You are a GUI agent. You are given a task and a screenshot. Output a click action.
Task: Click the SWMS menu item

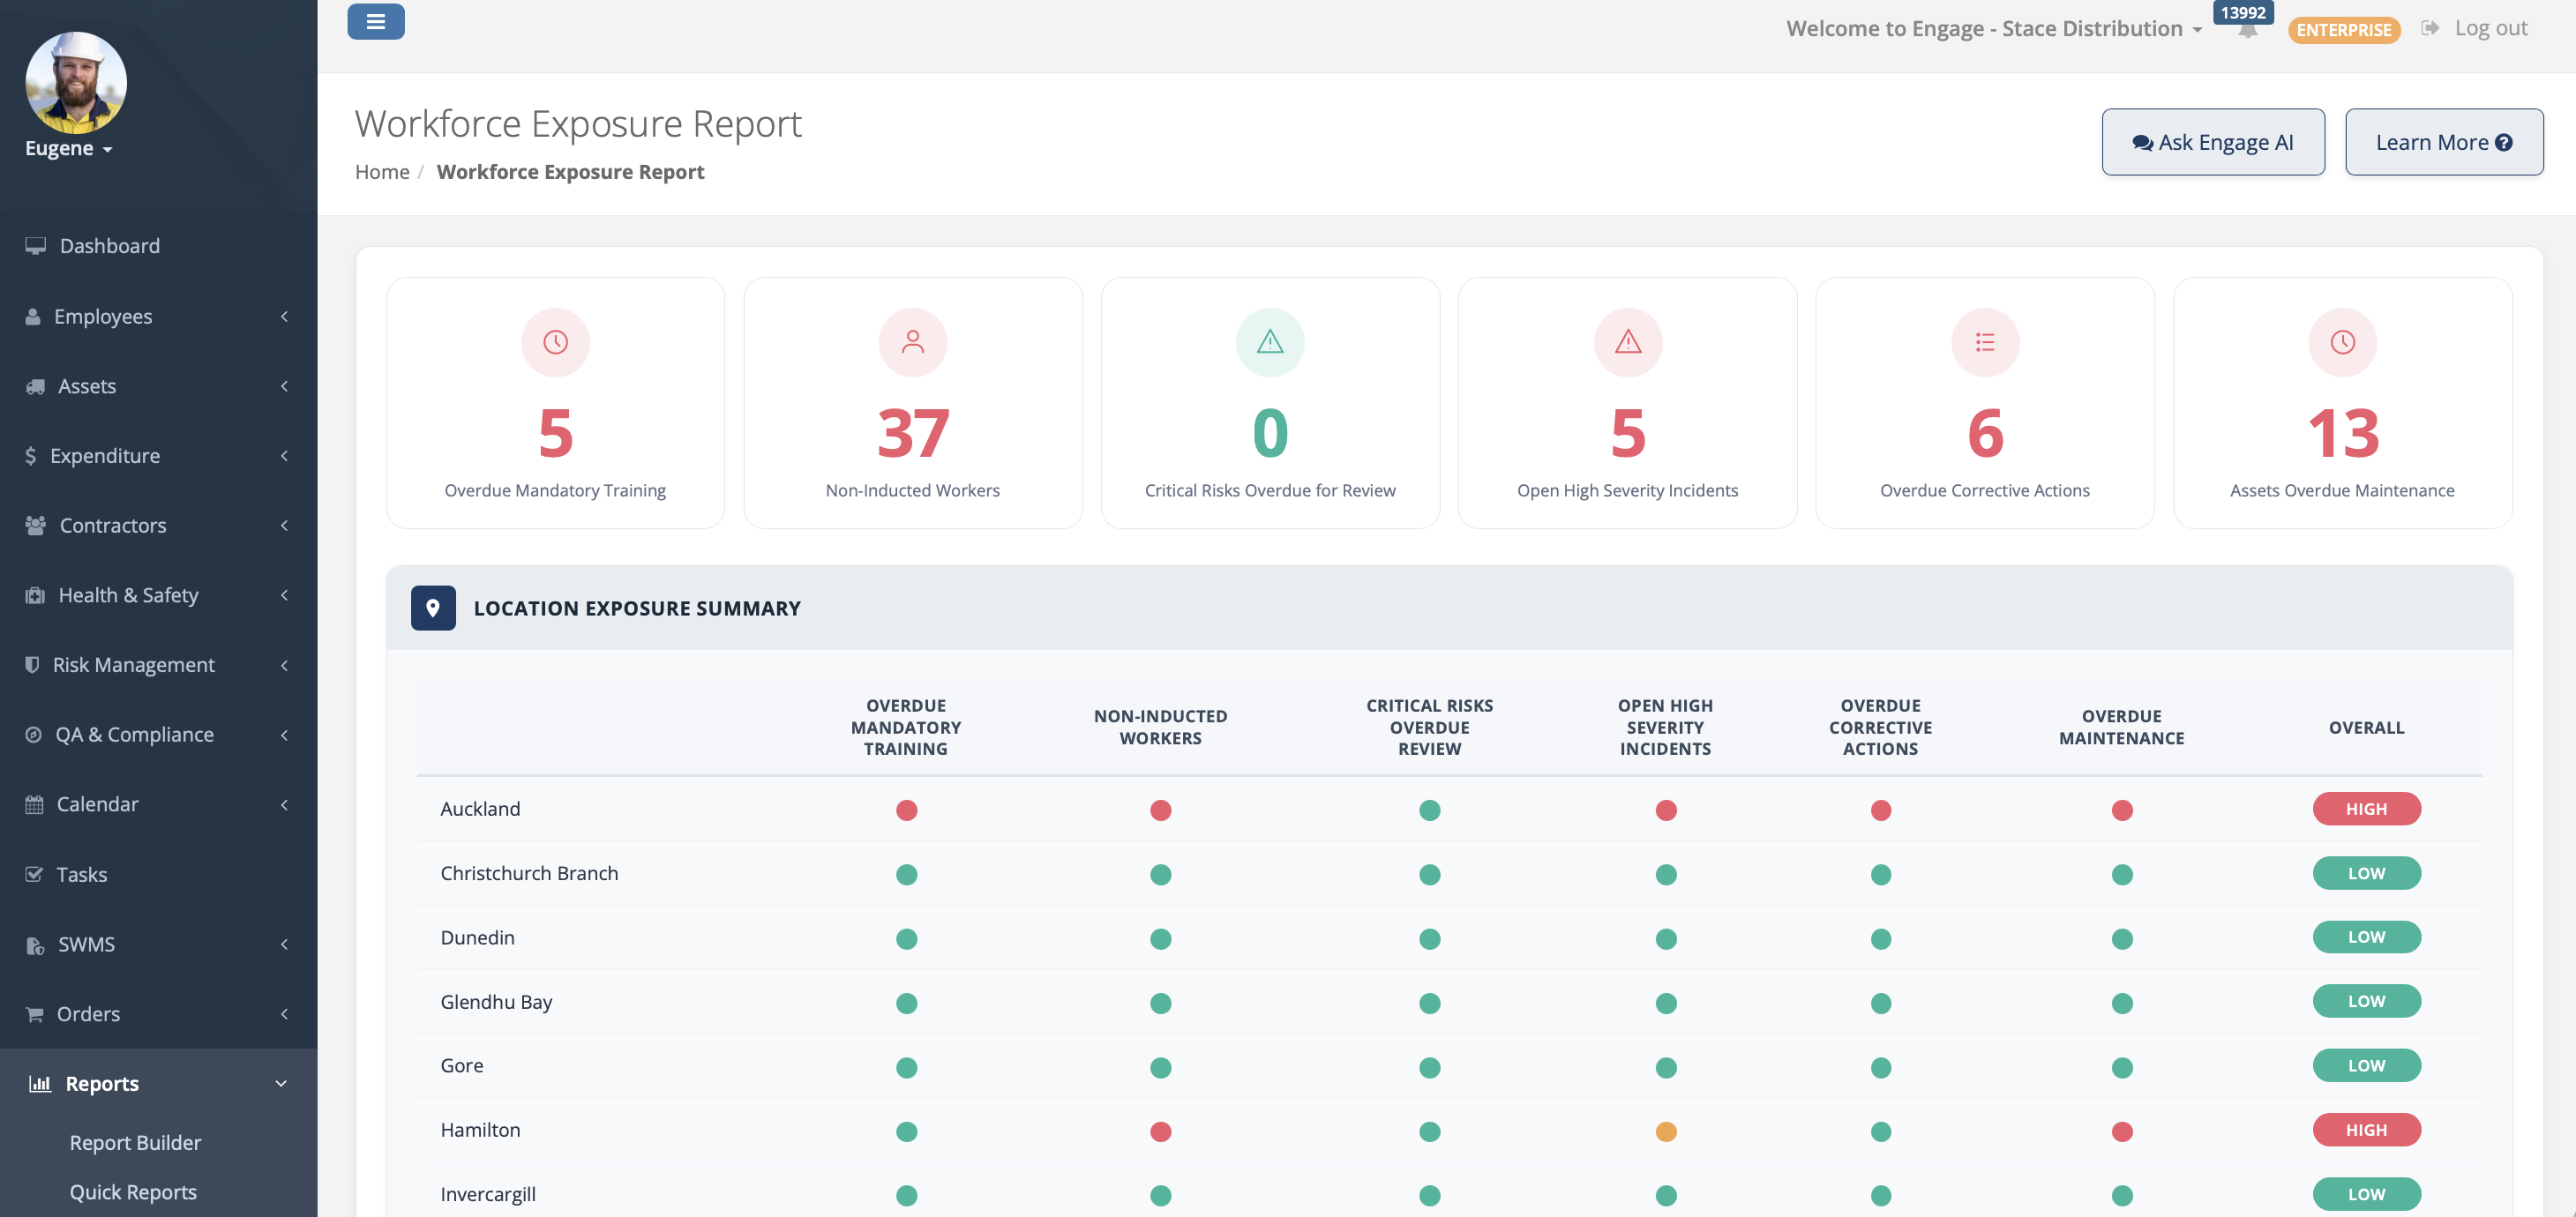(159, 944)
